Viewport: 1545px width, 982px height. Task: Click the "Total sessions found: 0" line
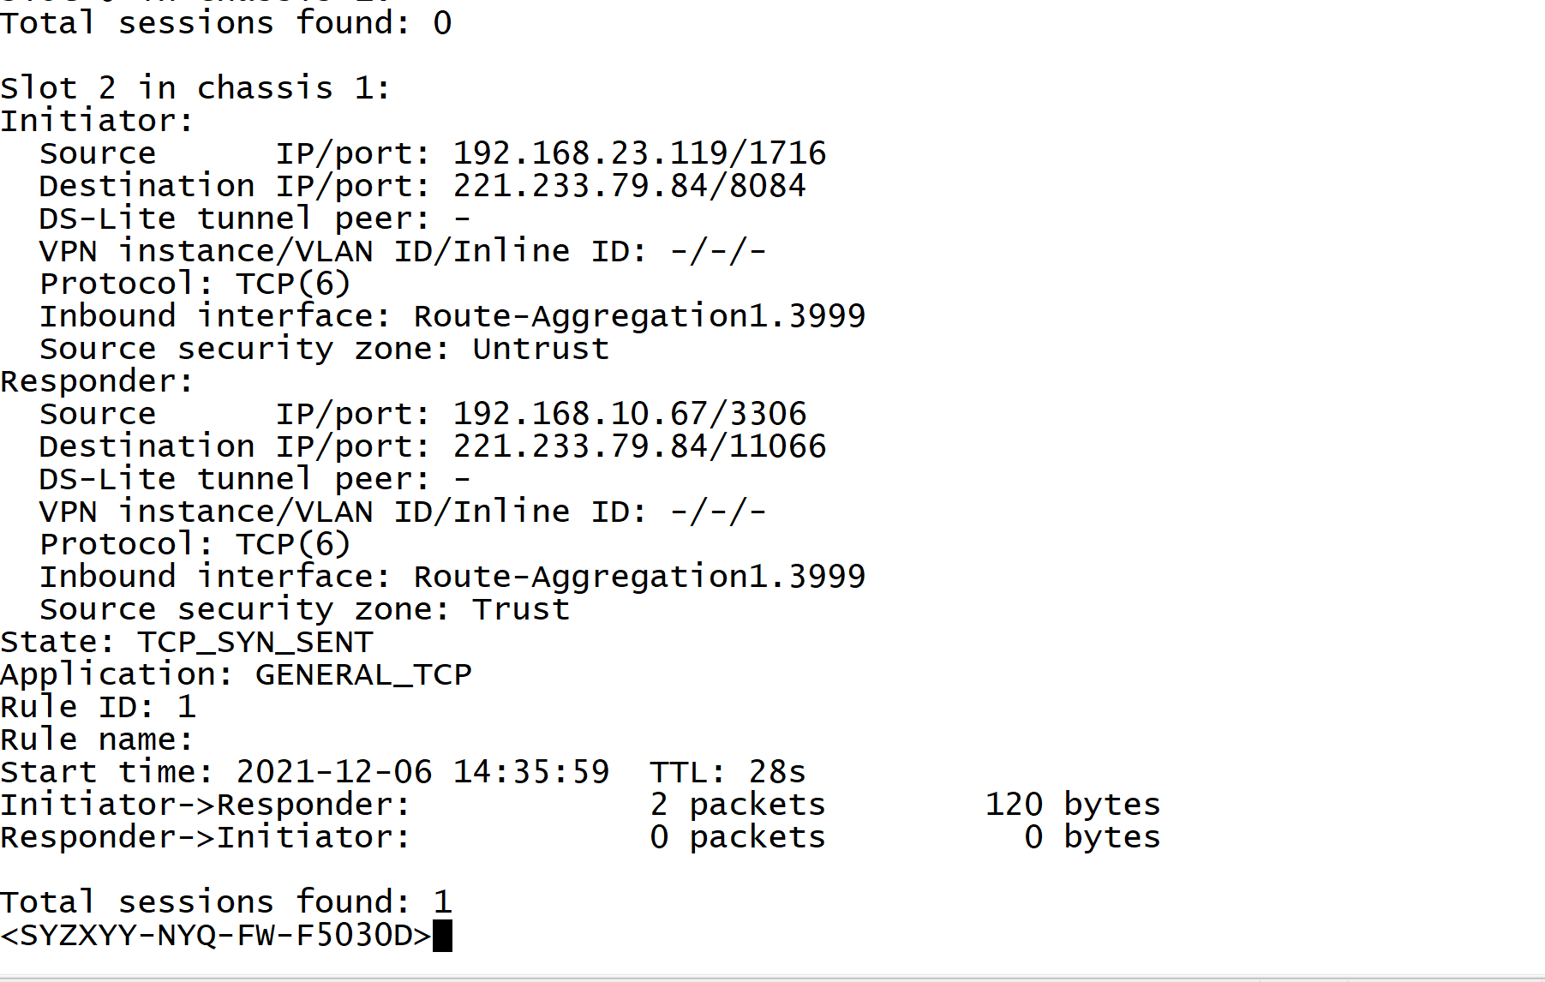pyautogui.click(x=226, y=23)
